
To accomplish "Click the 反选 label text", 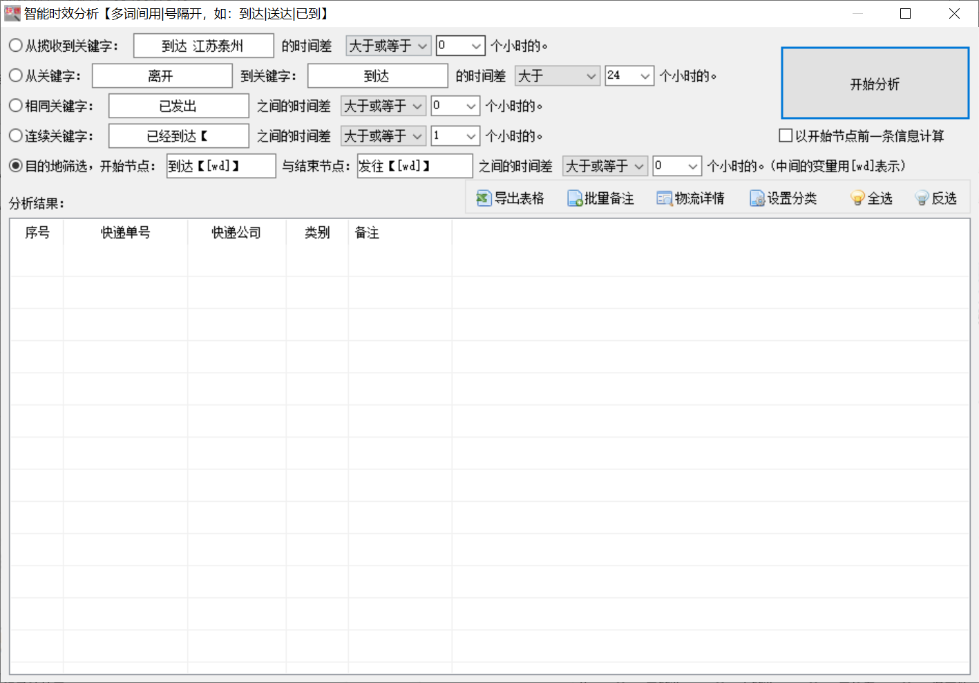I will click(944, 198).
